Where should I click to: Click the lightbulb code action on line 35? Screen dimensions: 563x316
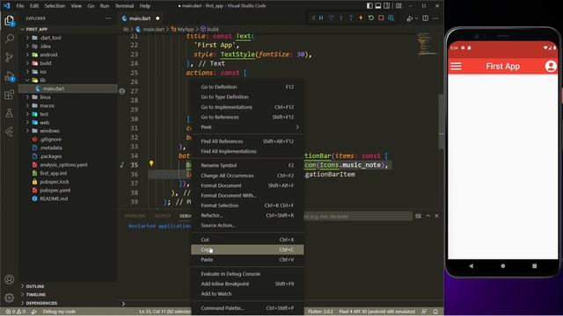[x=151, y=163]
